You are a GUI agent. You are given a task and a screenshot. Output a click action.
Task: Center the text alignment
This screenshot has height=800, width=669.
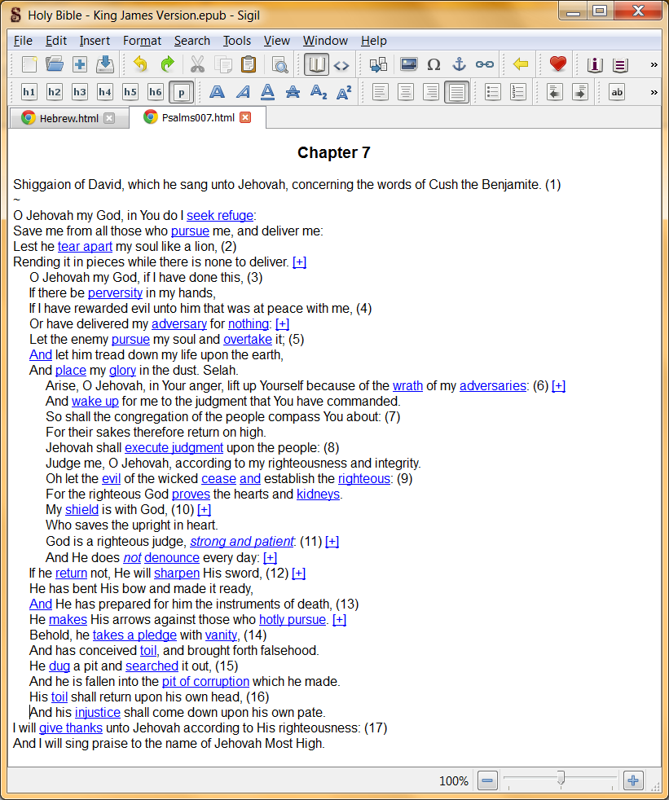pos(406,92)
